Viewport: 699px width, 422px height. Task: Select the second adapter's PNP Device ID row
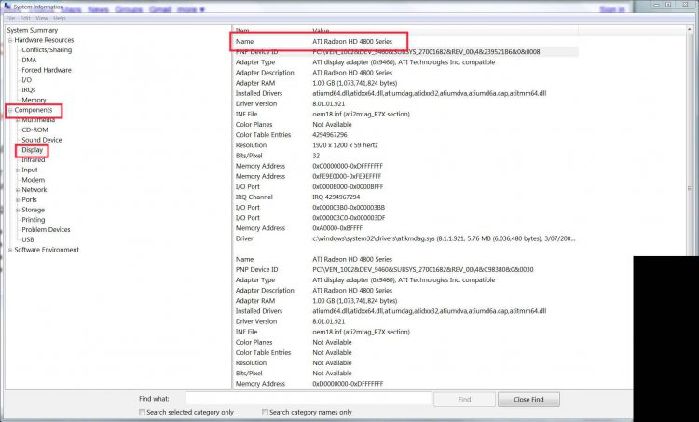[x=405, y=269]
